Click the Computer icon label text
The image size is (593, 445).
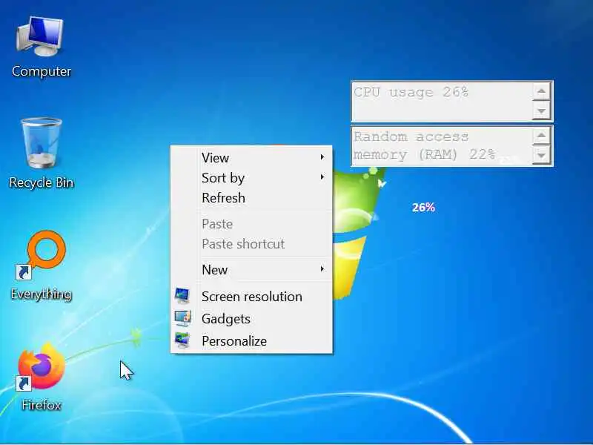pyautogui.click(x=42, y=71)
